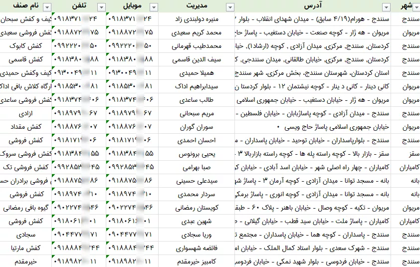Click business name کفش فروشی سروک

coord(26,154)
